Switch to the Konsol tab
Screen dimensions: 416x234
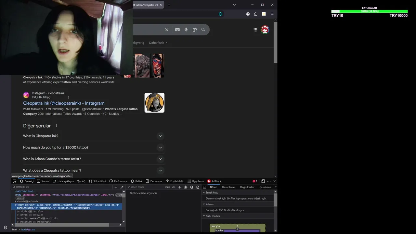(x=43, y=181)
